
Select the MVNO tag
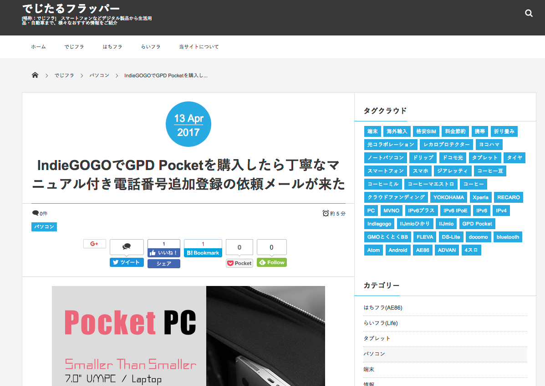click(x=392, y=211)
